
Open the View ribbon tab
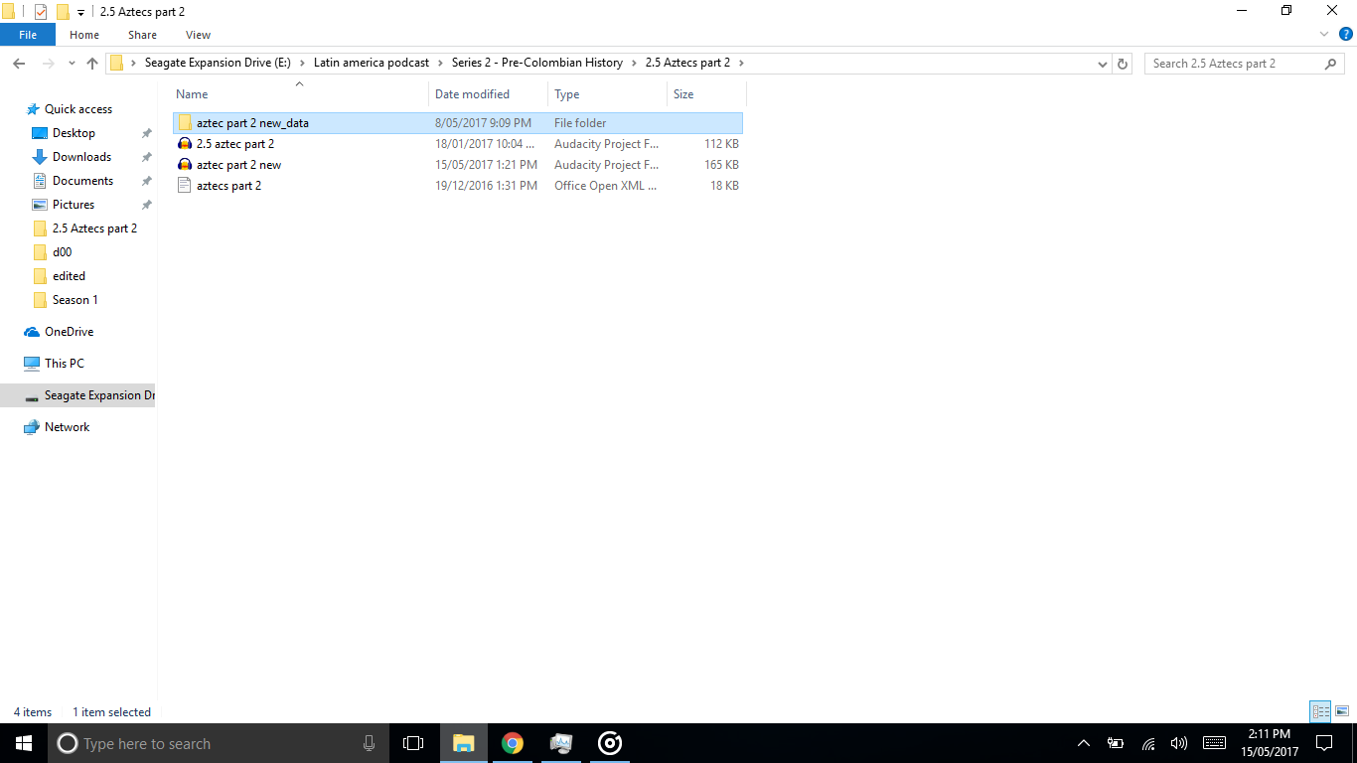198,35
